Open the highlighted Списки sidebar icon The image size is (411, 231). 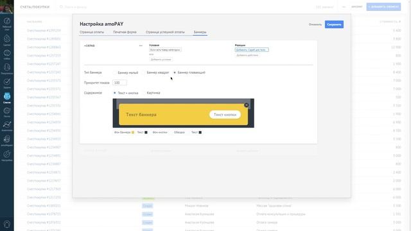tap(7, 98)
